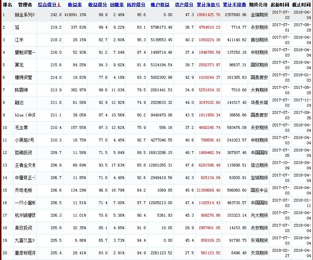This screenshot has height=260, width=313.
Task: Open manager 哲萌投资 entry
Action: tap(24, 153)
